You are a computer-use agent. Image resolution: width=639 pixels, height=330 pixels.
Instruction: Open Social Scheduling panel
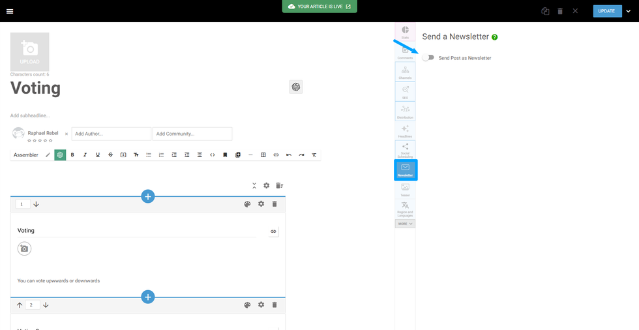pos(405,150)
